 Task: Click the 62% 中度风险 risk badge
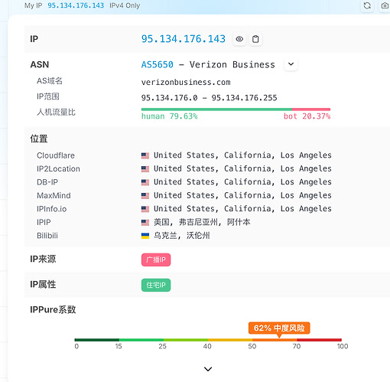coord(279,328)
